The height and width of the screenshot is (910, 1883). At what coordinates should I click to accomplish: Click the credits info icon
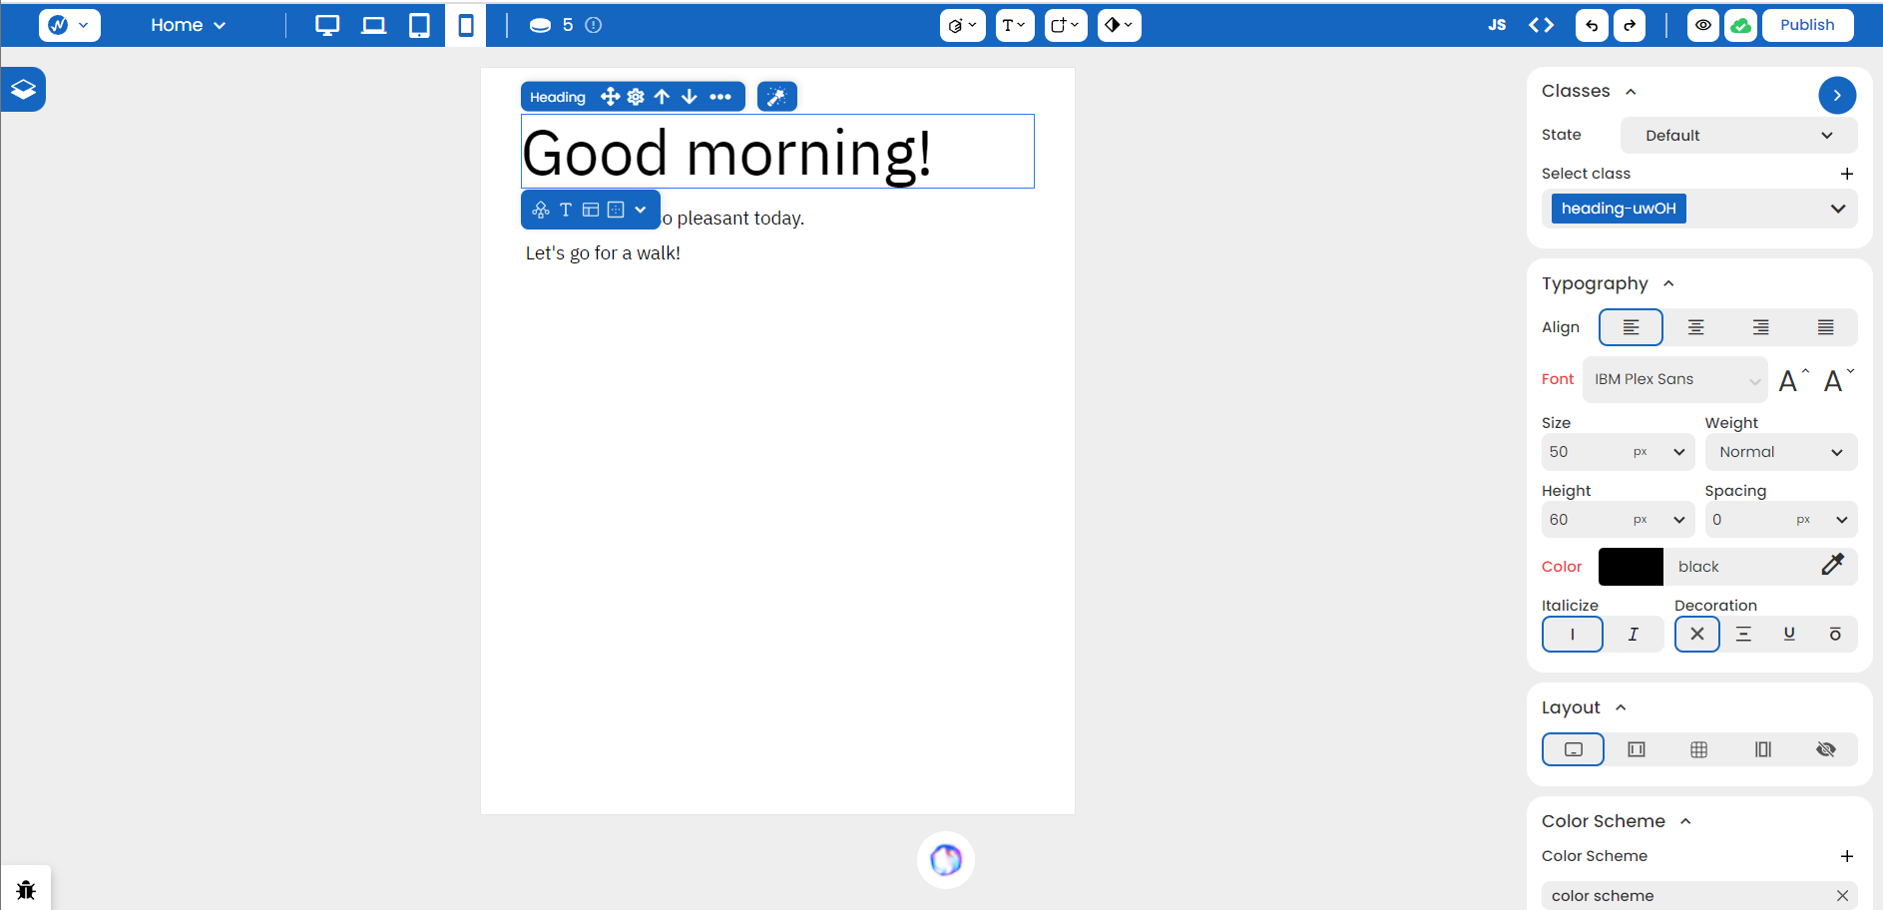(594, 25)
